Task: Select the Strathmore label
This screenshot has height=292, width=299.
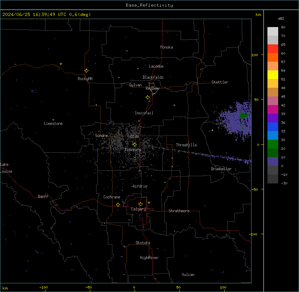Action: (179, 211)
